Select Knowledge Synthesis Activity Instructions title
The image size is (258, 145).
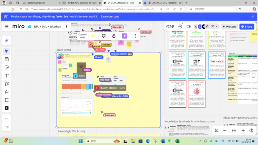coord(190,121)
